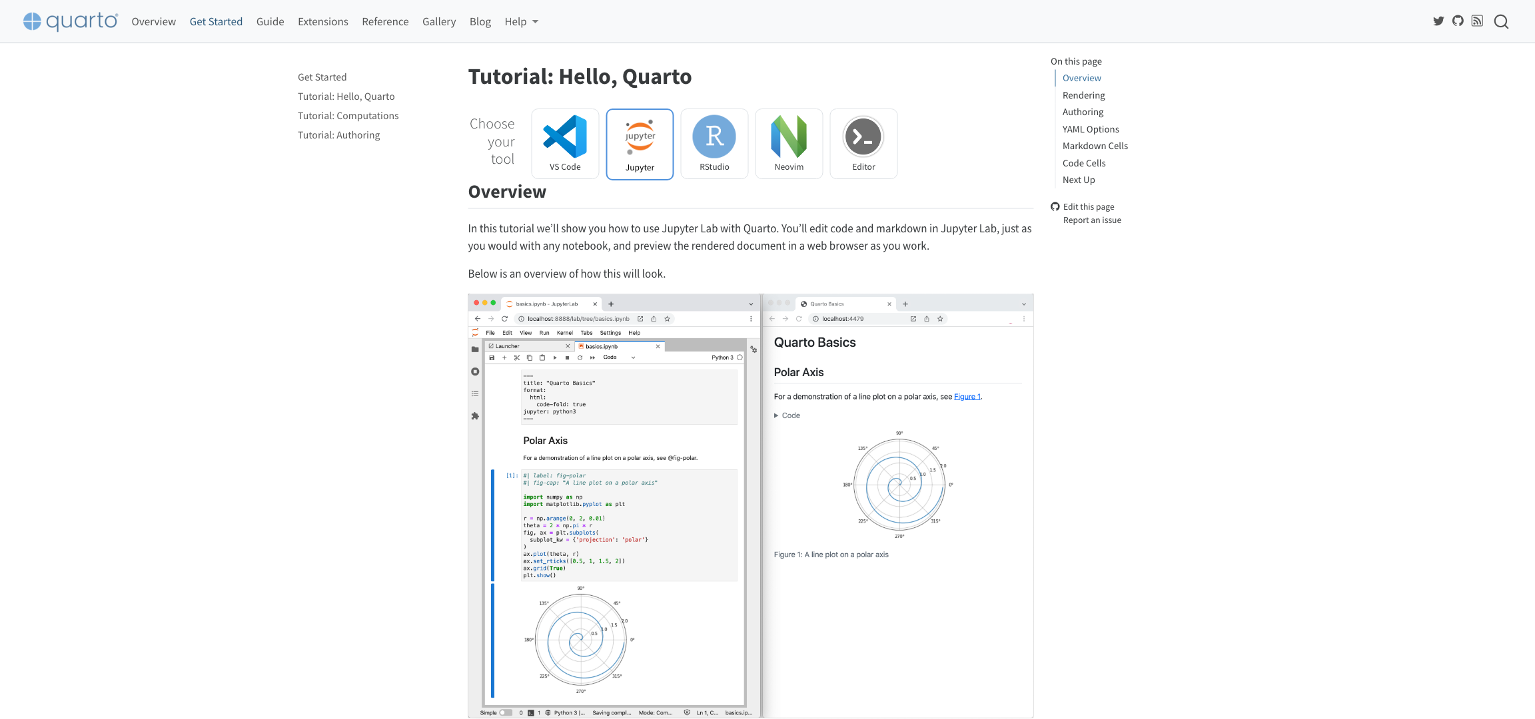Jump to Code Cells section

point(1084,163)
